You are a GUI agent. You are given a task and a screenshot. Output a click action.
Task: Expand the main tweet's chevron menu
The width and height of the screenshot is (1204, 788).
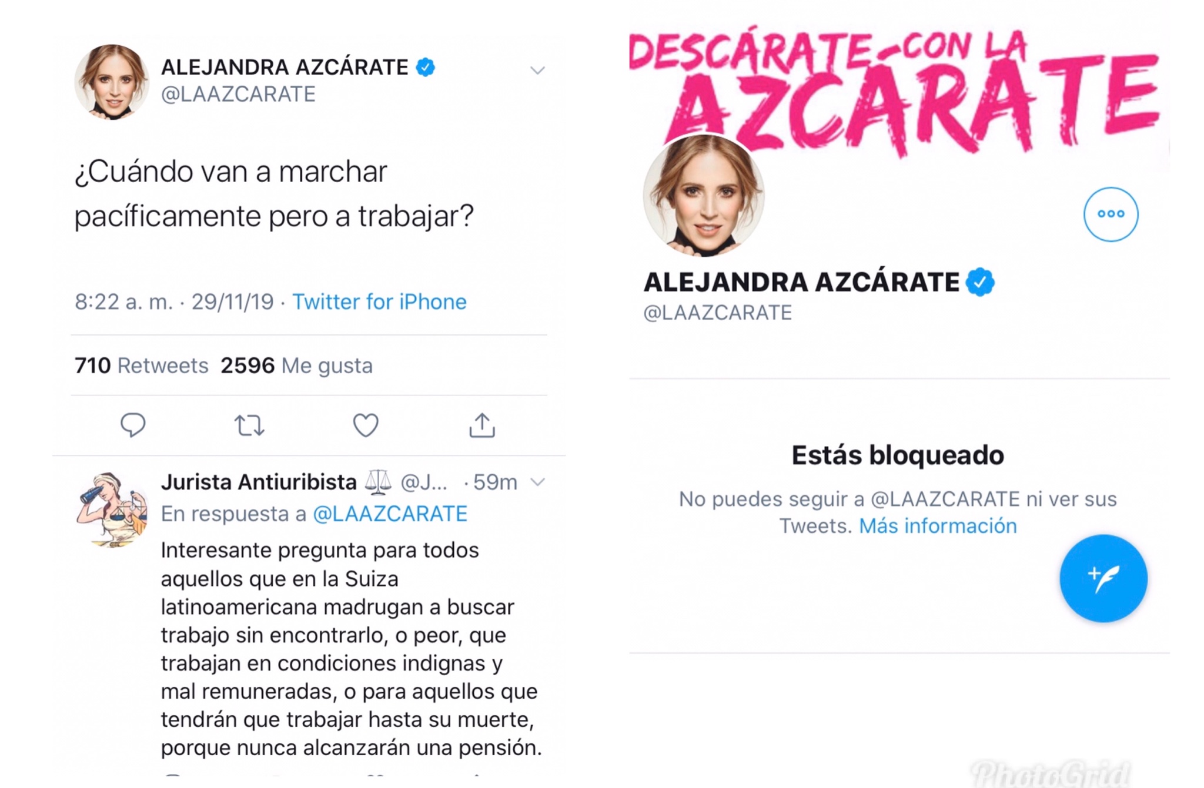(537, 71)
